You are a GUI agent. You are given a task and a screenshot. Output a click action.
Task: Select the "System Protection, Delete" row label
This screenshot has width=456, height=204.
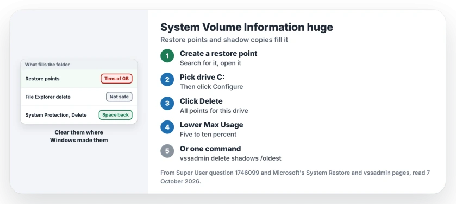[56, 115]
